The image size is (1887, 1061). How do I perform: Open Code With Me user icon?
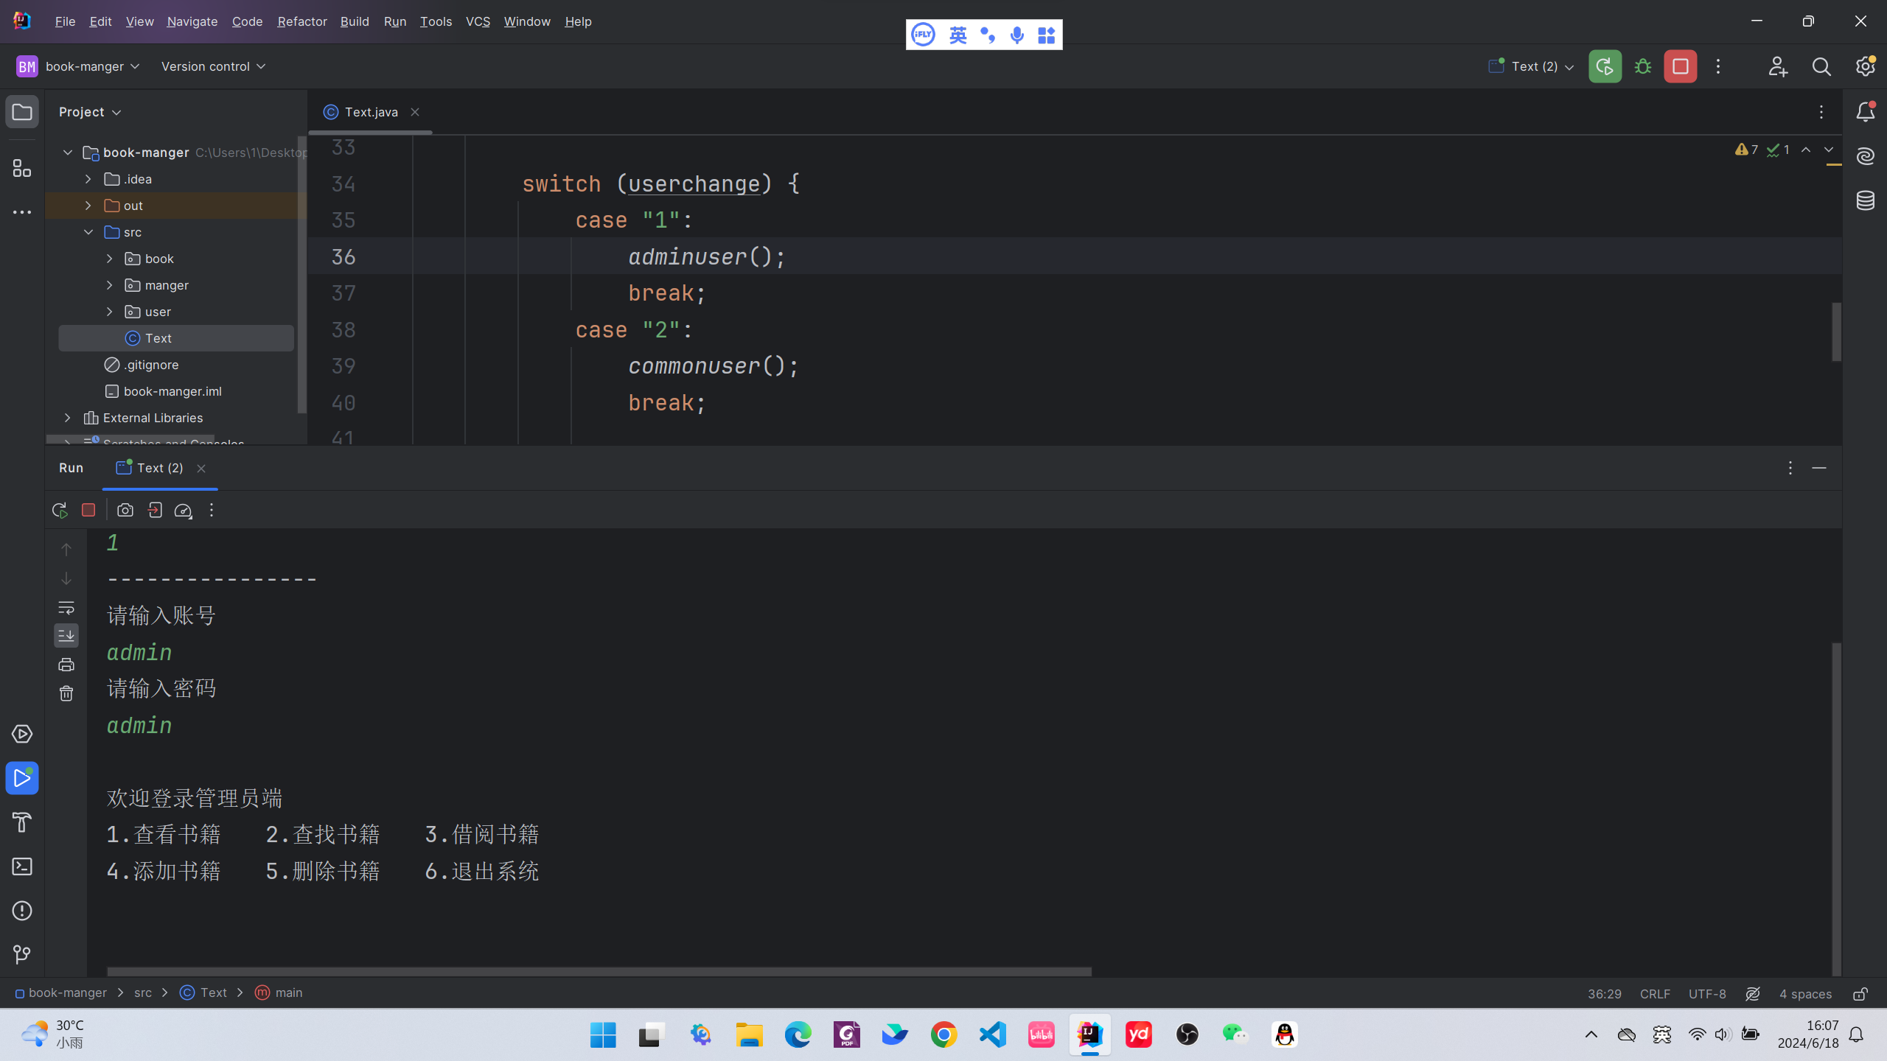click(x=1778, y=66)
